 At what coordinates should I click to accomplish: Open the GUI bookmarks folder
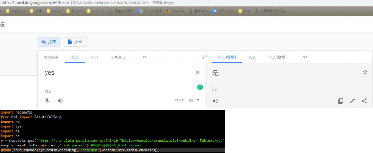point(244,11)
